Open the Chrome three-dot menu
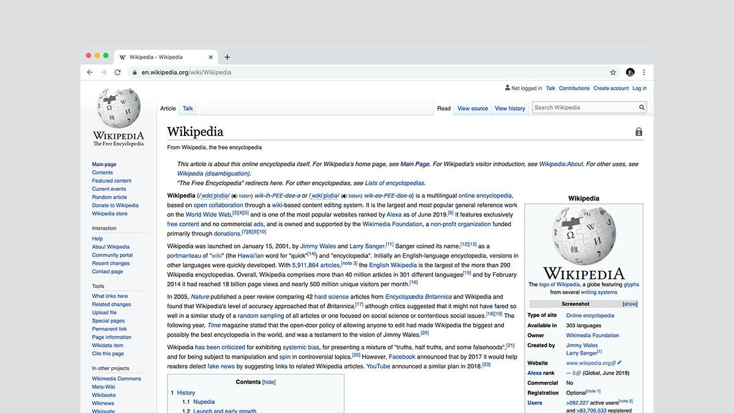The height and width of the screenshot is (413, 734). click(x=643, y=72)
